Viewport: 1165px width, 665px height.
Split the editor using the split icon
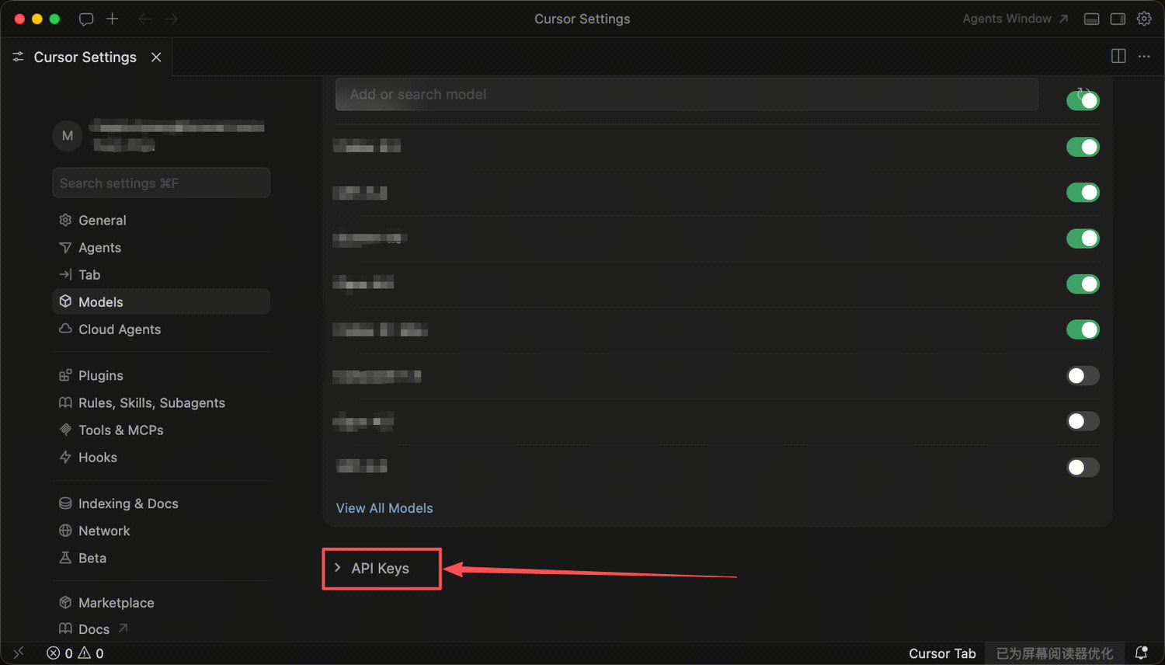pos(1118,56)
